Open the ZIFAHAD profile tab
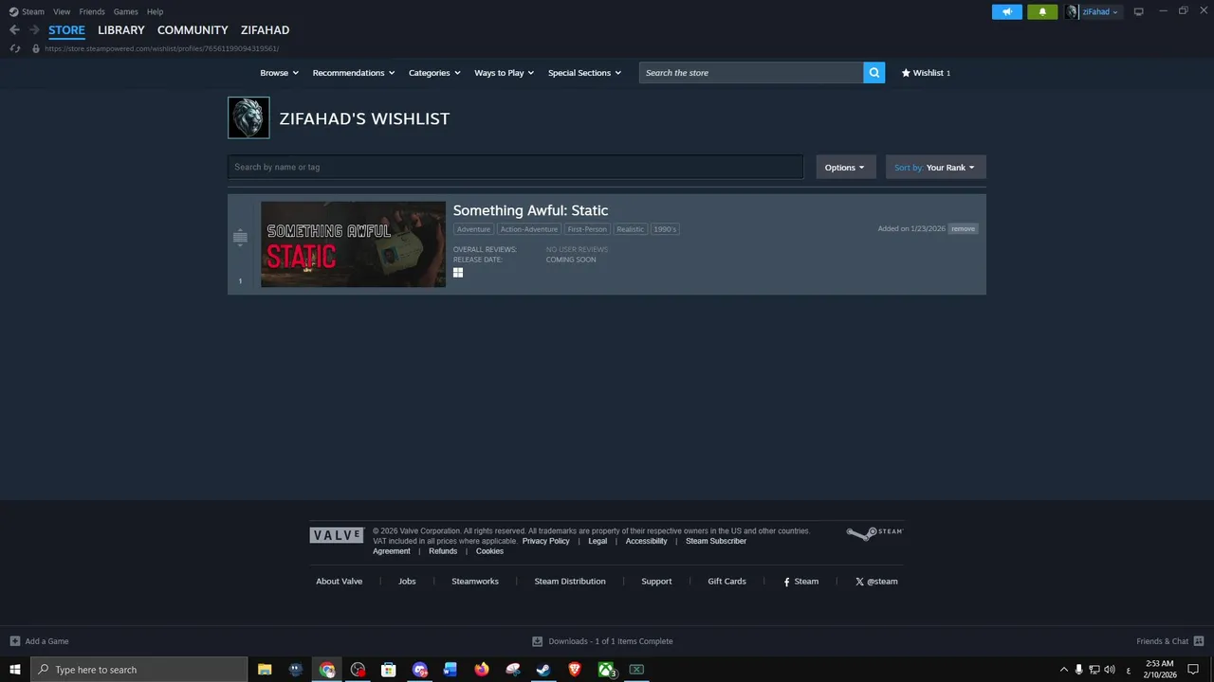The width and height of the screenshot is (1214, 682). tap(265, 30)
